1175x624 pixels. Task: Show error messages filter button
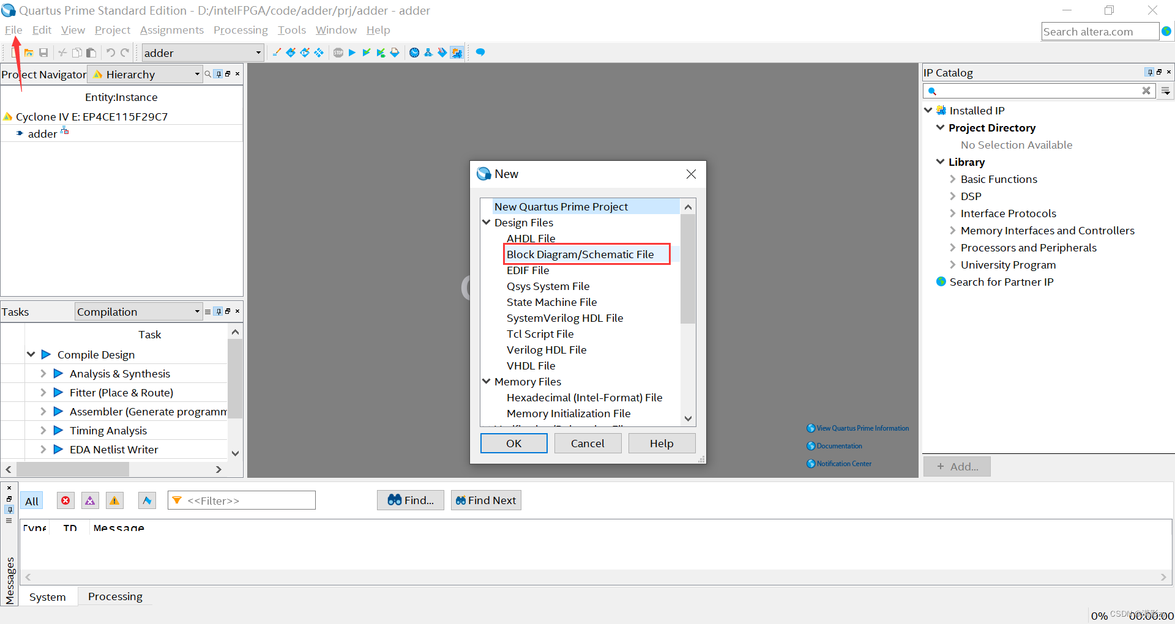65,500
